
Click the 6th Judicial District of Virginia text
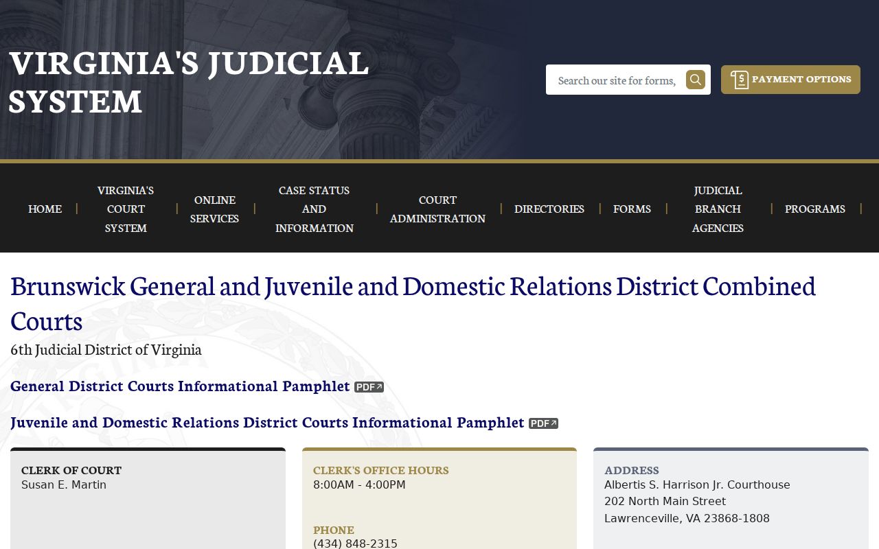[106, 349]
